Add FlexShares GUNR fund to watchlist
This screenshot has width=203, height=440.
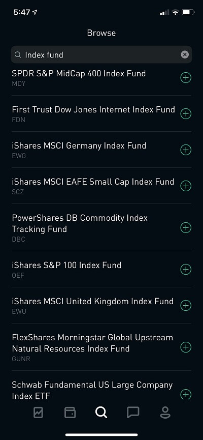pyautogui.click(x=186, y=347)
